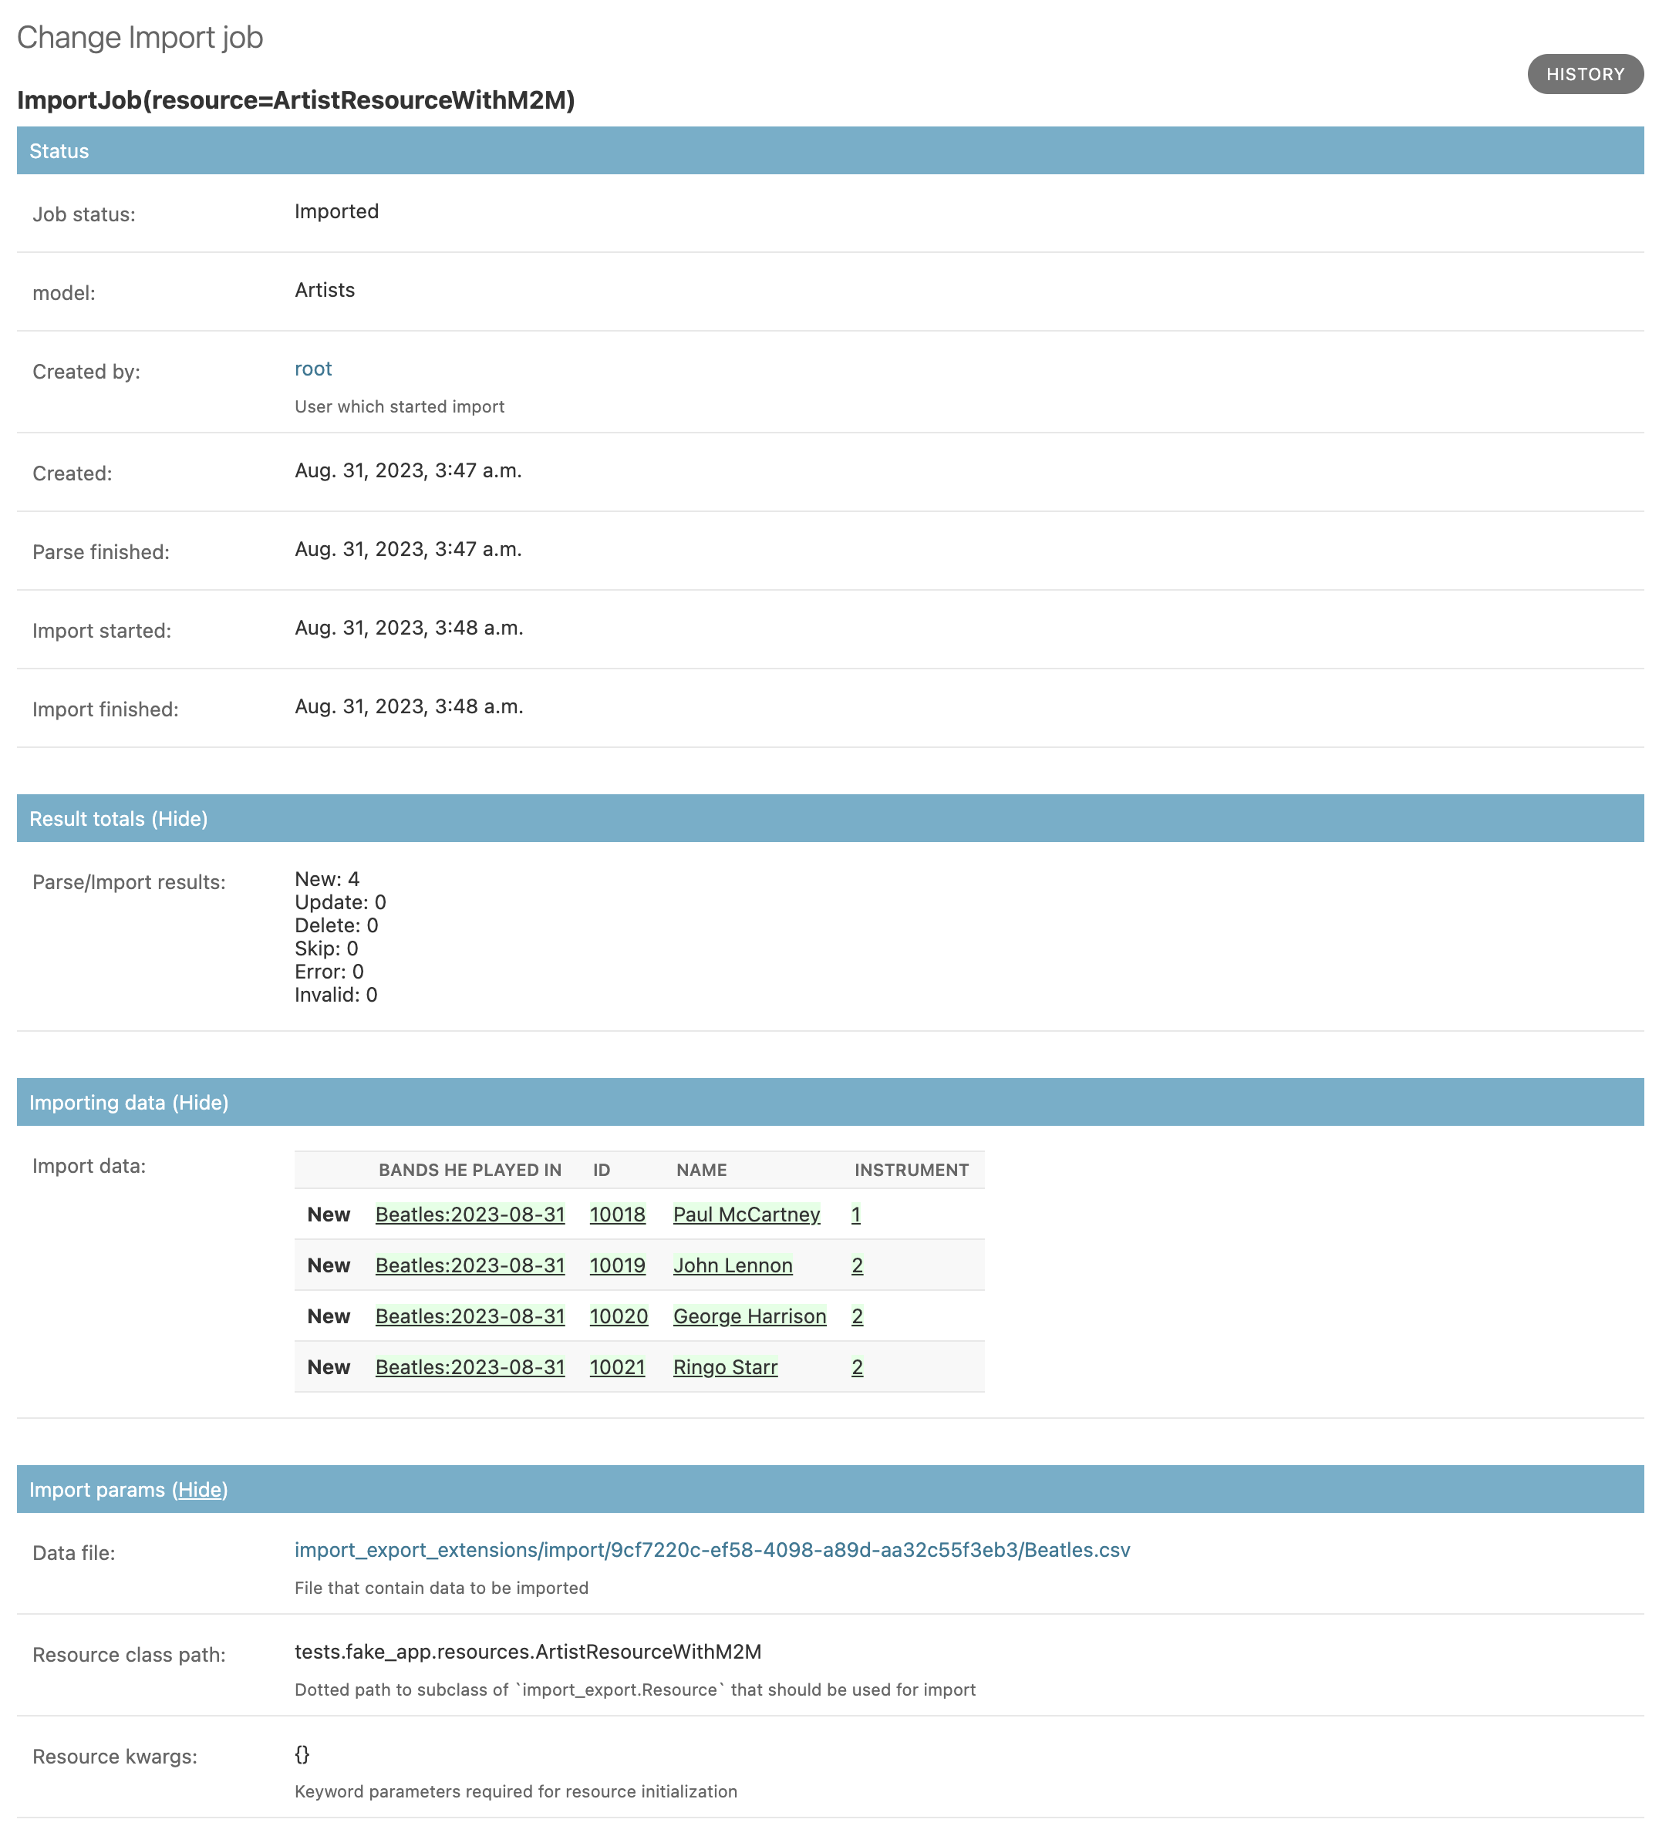The width and height of the screenshot is (1669, 1826).
Task: Open the Beatles.csv data file link
Action: (710, 1550)
